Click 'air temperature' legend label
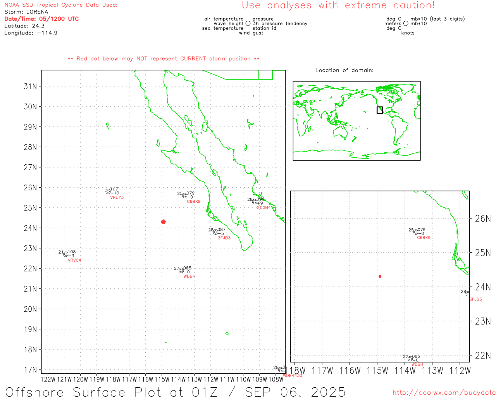This screenshot has width=496, height=397. coord(224,19)
